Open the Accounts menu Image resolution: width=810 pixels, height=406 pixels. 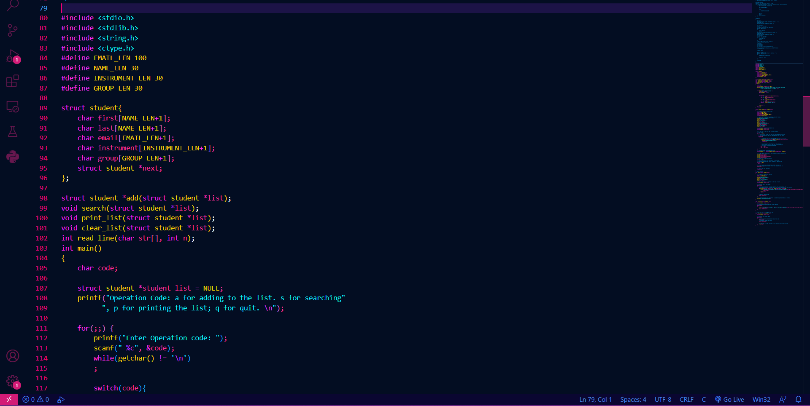click(13, 356)
